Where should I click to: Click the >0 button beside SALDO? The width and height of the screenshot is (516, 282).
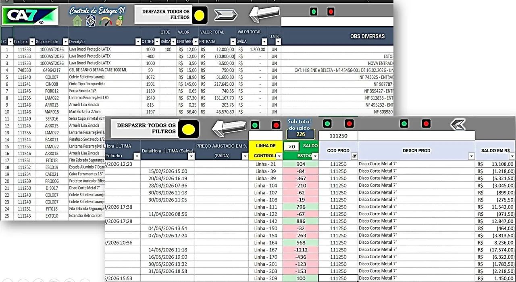pos(292,146)
